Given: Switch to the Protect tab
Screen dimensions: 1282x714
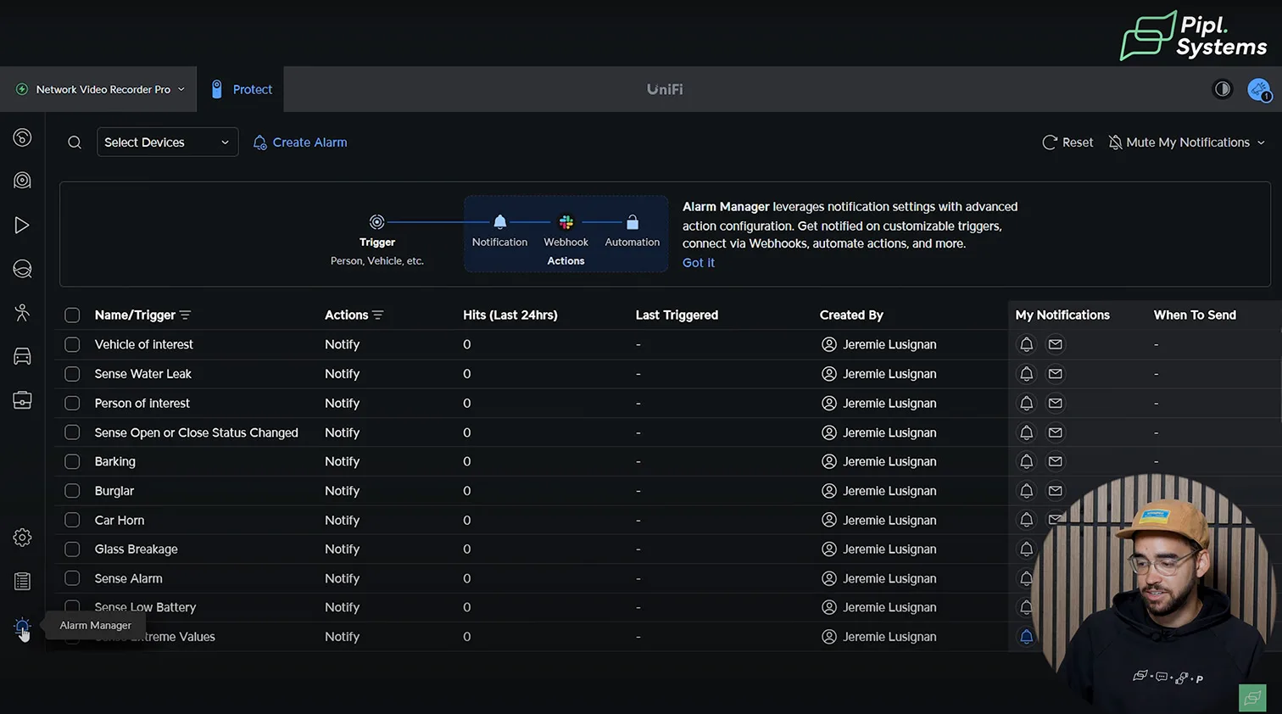Looking at the screenshot, I should click(241, 89).
